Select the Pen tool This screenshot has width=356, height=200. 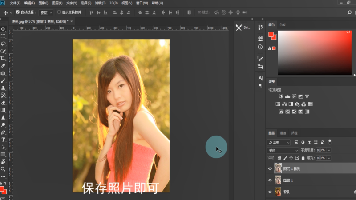[x=3, y=132]
